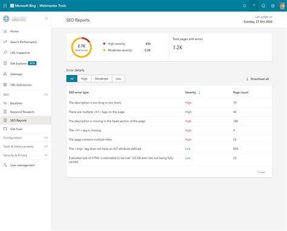The height and width of the screenshot is (231, 287).
Task: Open the settings gear icon
Action: click(273, 5)
